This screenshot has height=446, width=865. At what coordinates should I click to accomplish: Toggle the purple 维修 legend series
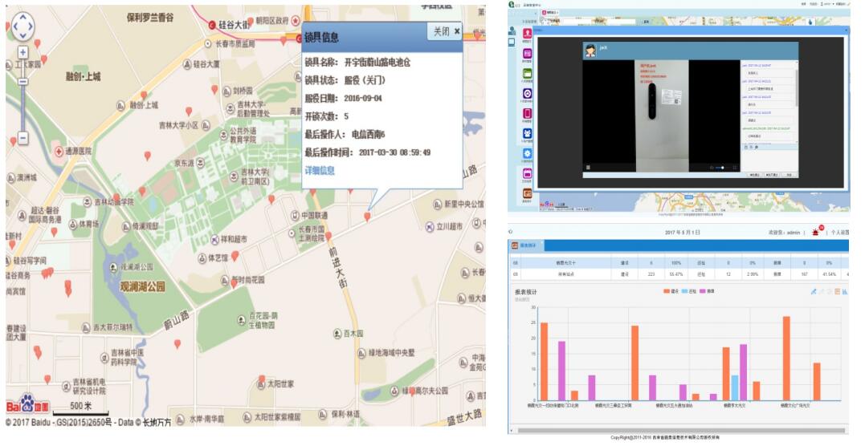click(707, 291)
